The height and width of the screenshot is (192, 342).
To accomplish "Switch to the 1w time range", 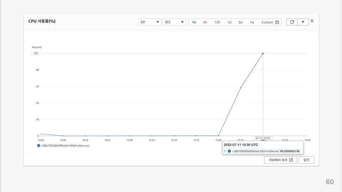I will tap(252, 22).
